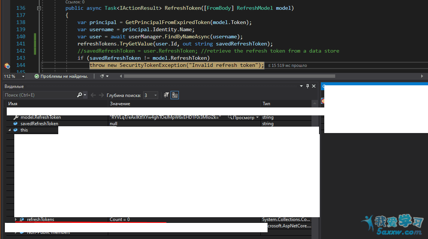
Task: Select the 'this' row
Action: [32, 130]
